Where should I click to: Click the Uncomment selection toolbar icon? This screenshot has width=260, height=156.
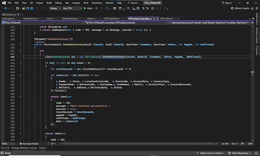tap(147, 8)
